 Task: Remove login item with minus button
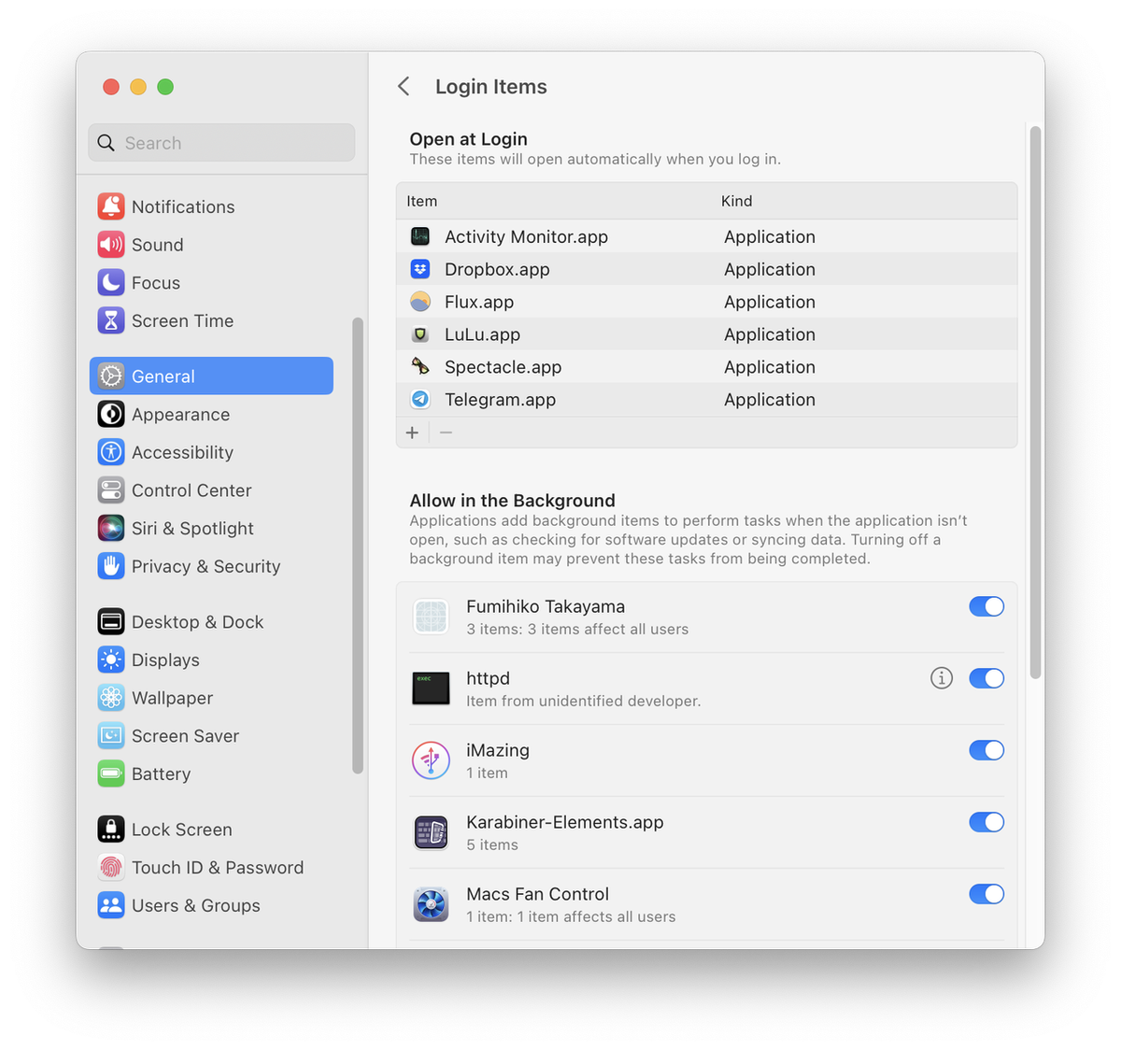[x=446, y=433]
